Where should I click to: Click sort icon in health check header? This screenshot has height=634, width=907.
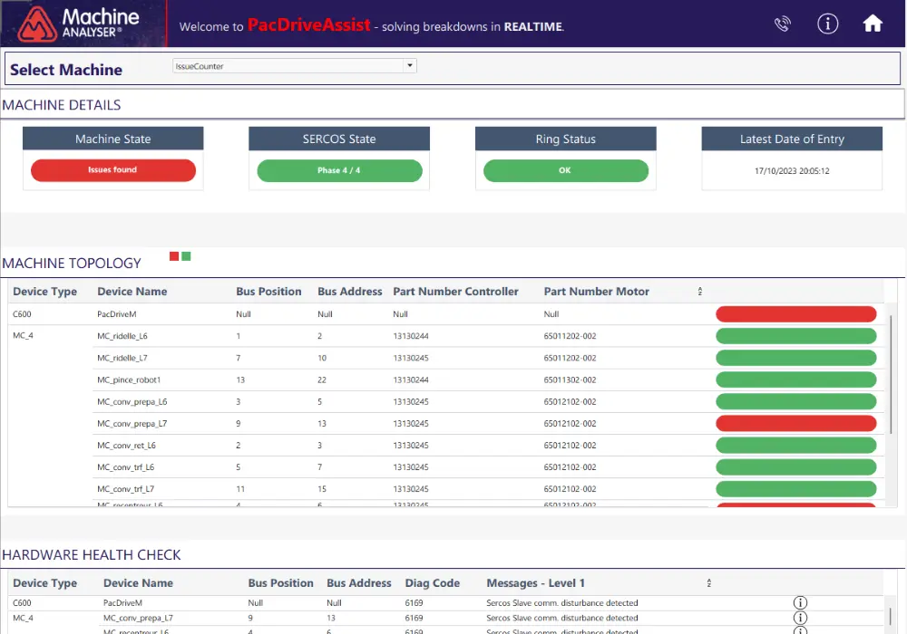click(x=708, y=583)
